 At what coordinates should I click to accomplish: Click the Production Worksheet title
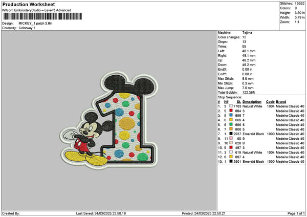(x=29, y=4)
